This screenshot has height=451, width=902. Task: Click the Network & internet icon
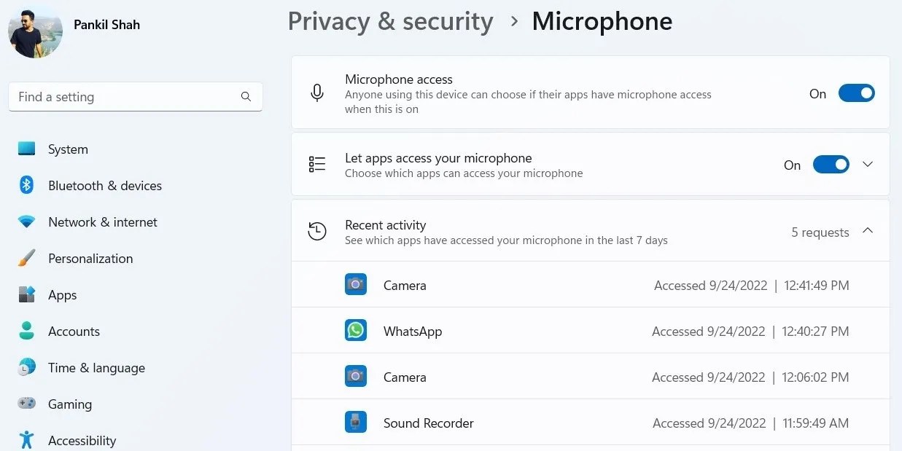(x=26, y=221)
